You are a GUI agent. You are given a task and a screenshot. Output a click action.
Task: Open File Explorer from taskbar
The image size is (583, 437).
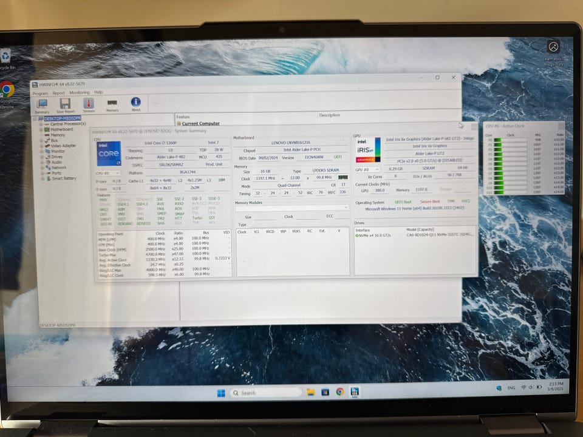(x=310, y=392)
